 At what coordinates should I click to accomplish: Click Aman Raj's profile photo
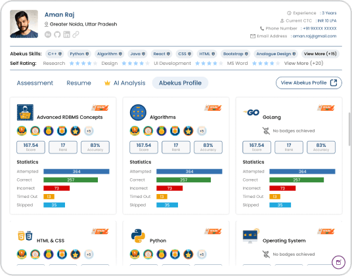[x=24, y=24]
